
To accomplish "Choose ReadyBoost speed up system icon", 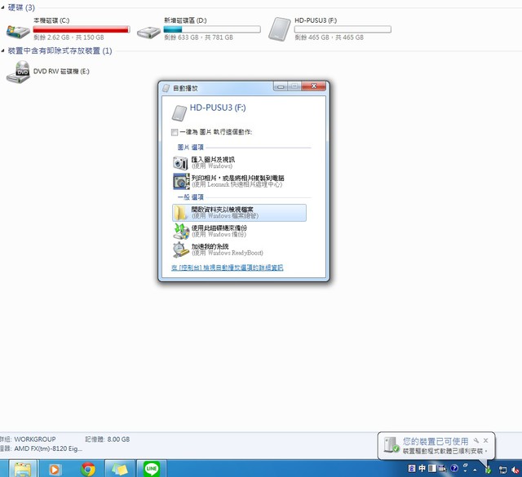I will pos(181,250).
